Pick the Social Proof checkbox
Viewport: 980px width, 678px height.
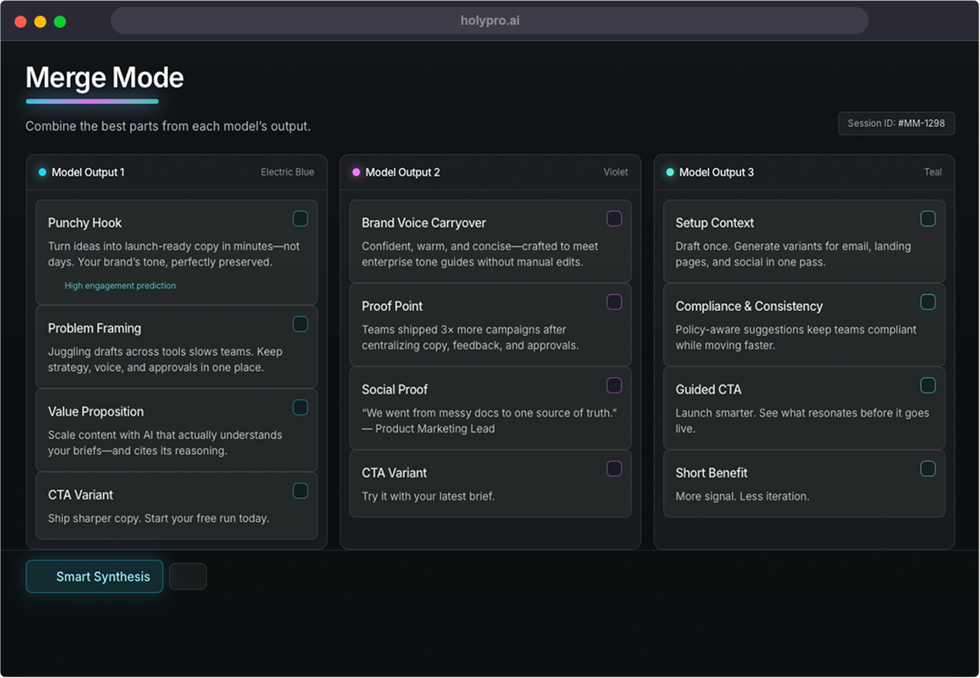614,385
